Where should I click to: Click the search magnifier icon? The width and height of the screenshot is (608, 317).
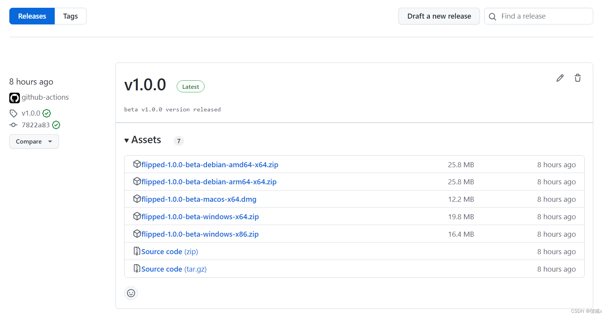492,17
